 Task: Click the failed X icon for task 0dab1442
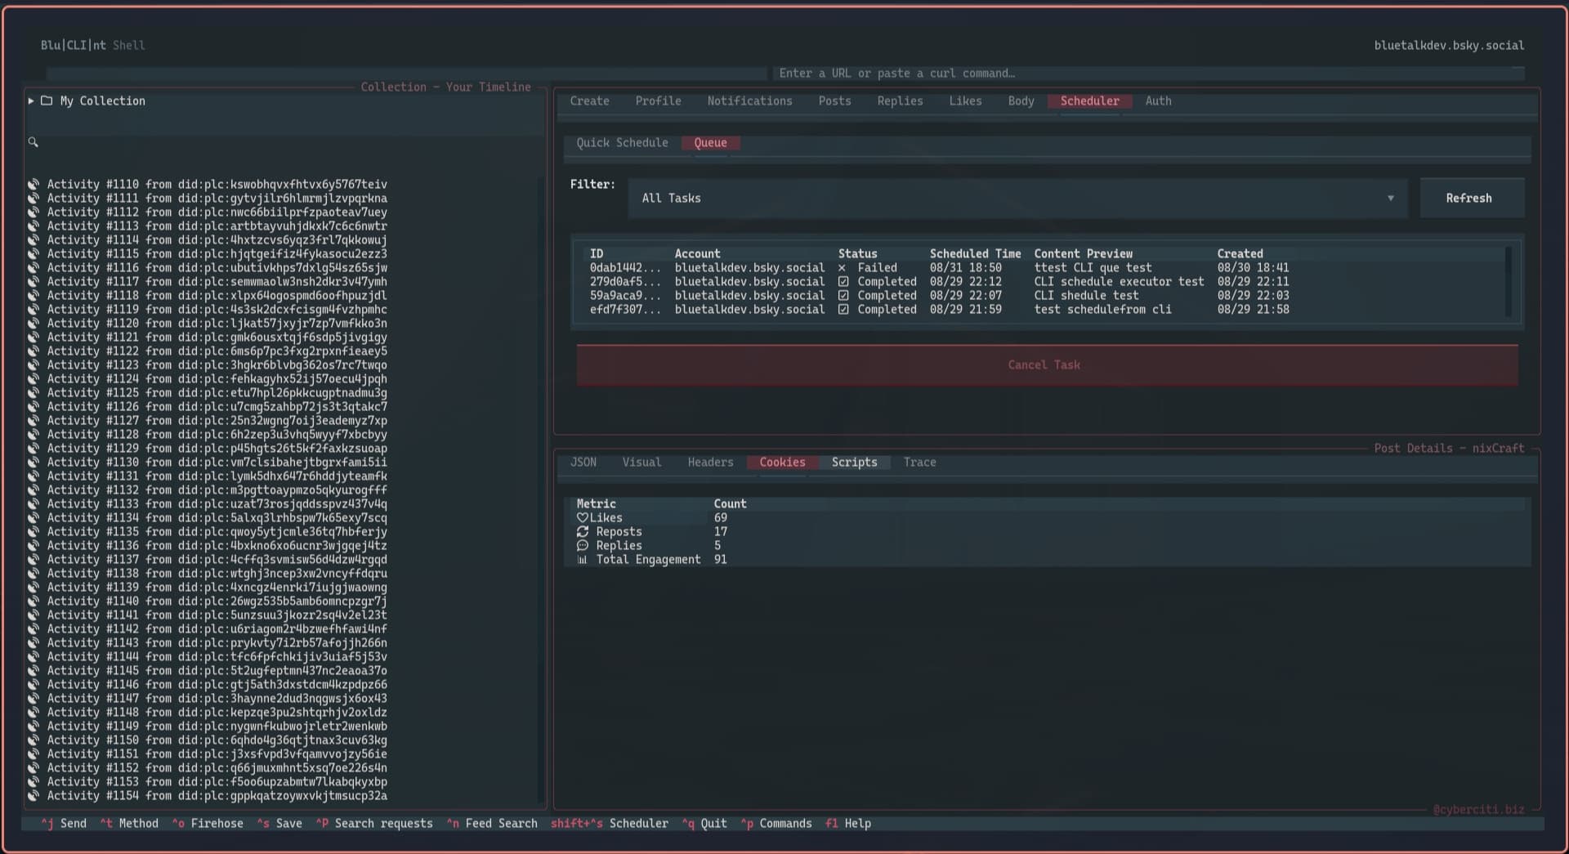point(842,268)
